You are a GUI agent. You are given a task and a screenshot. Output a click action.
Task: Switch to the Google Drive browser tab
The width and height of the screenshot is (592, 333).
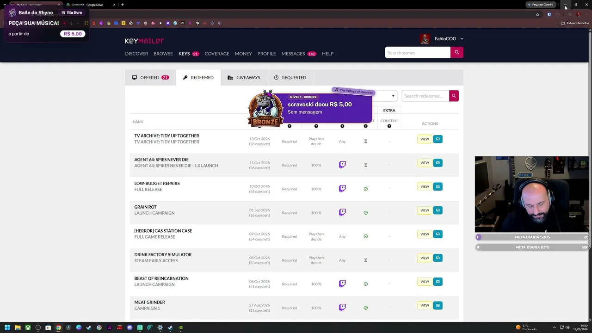coord(90,5)
